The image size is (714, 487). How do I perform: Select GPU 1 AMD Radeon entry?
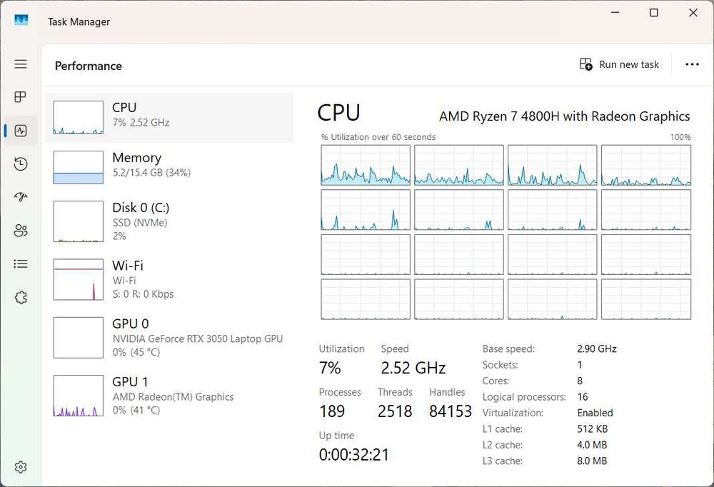[x=169, y=396]
